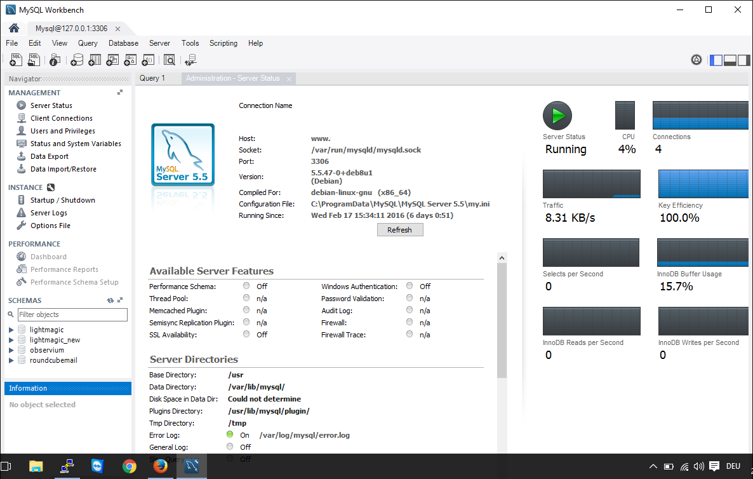This screenshot has height=479, width=753.
Task: Open Google Chrome from the taskbar
Action: click(x=129, y=466)
